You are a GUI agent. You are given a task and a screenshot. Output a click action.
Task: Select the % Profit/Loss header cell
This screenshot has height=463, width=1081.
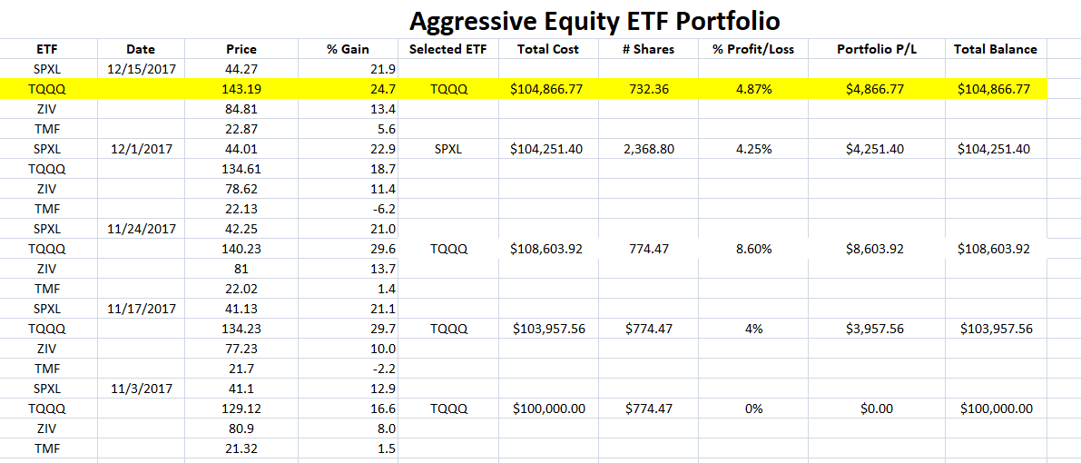pyautogui.click(x=752, y=49)
